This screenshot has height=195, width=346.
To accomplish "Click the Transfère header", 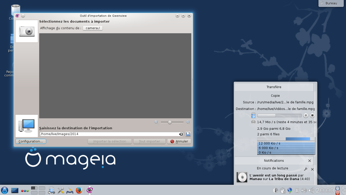I will tap(274, 87).
